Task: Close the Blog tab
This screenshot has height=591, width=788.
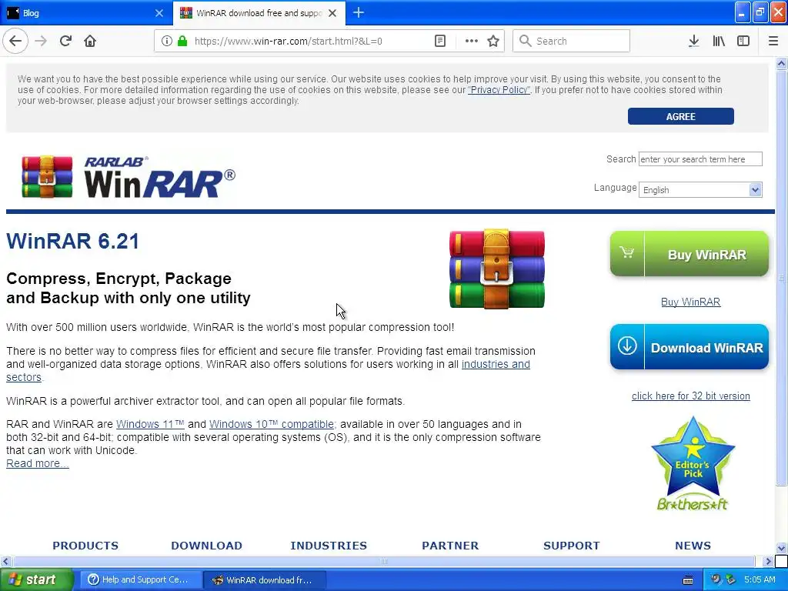Action: click(x=159, y=13)
